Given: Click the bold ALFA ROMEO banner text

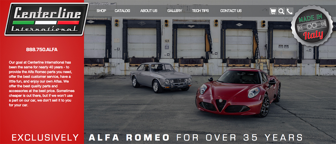Looking at the screenshot, I should pyautogui.click(x=129, y=138).
